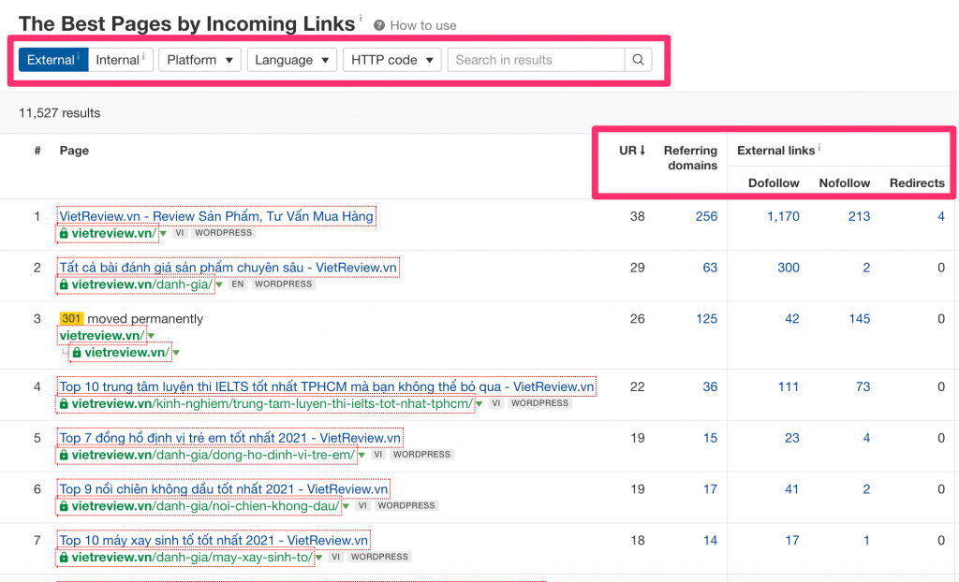Open the 41 dofollow links count

pyautogui.click(x=792, y=489)
